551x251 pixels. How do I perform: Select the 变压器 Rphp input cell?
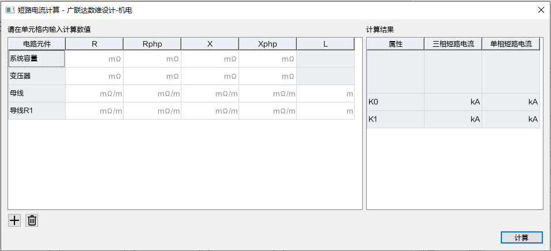[152, 76]
